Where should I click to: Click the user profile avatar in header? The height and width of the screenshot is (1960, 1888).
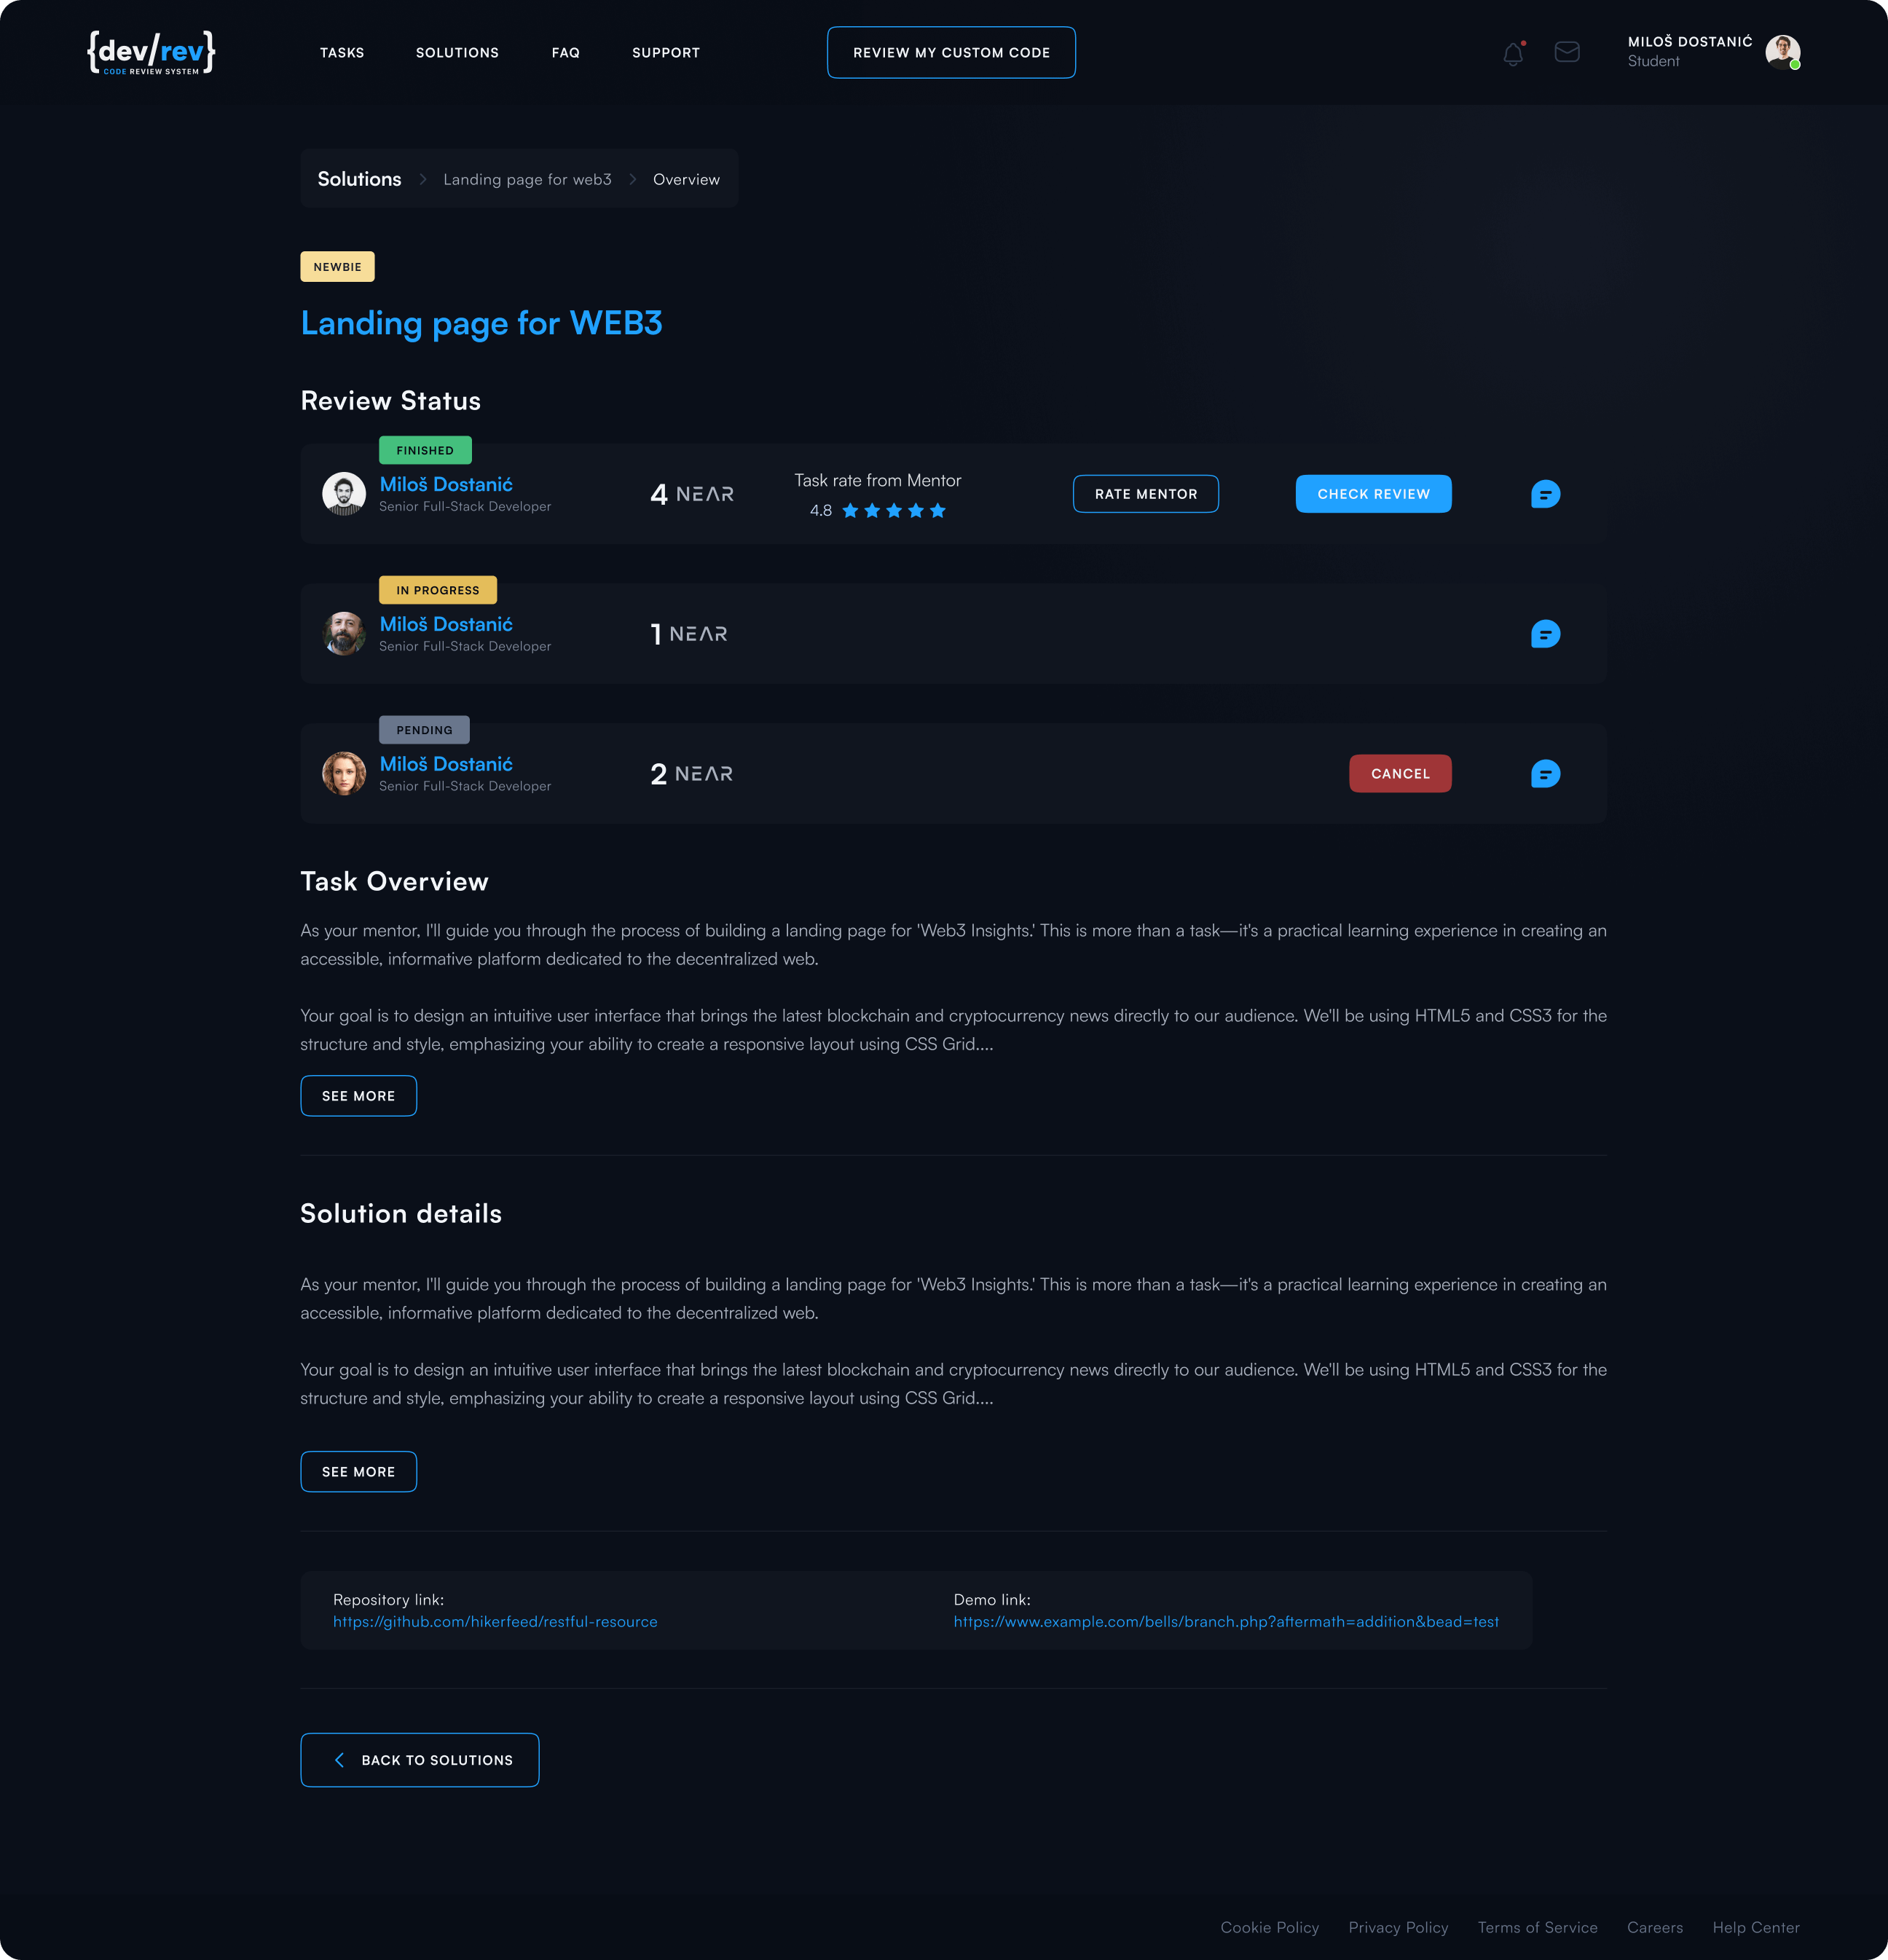1782,51
